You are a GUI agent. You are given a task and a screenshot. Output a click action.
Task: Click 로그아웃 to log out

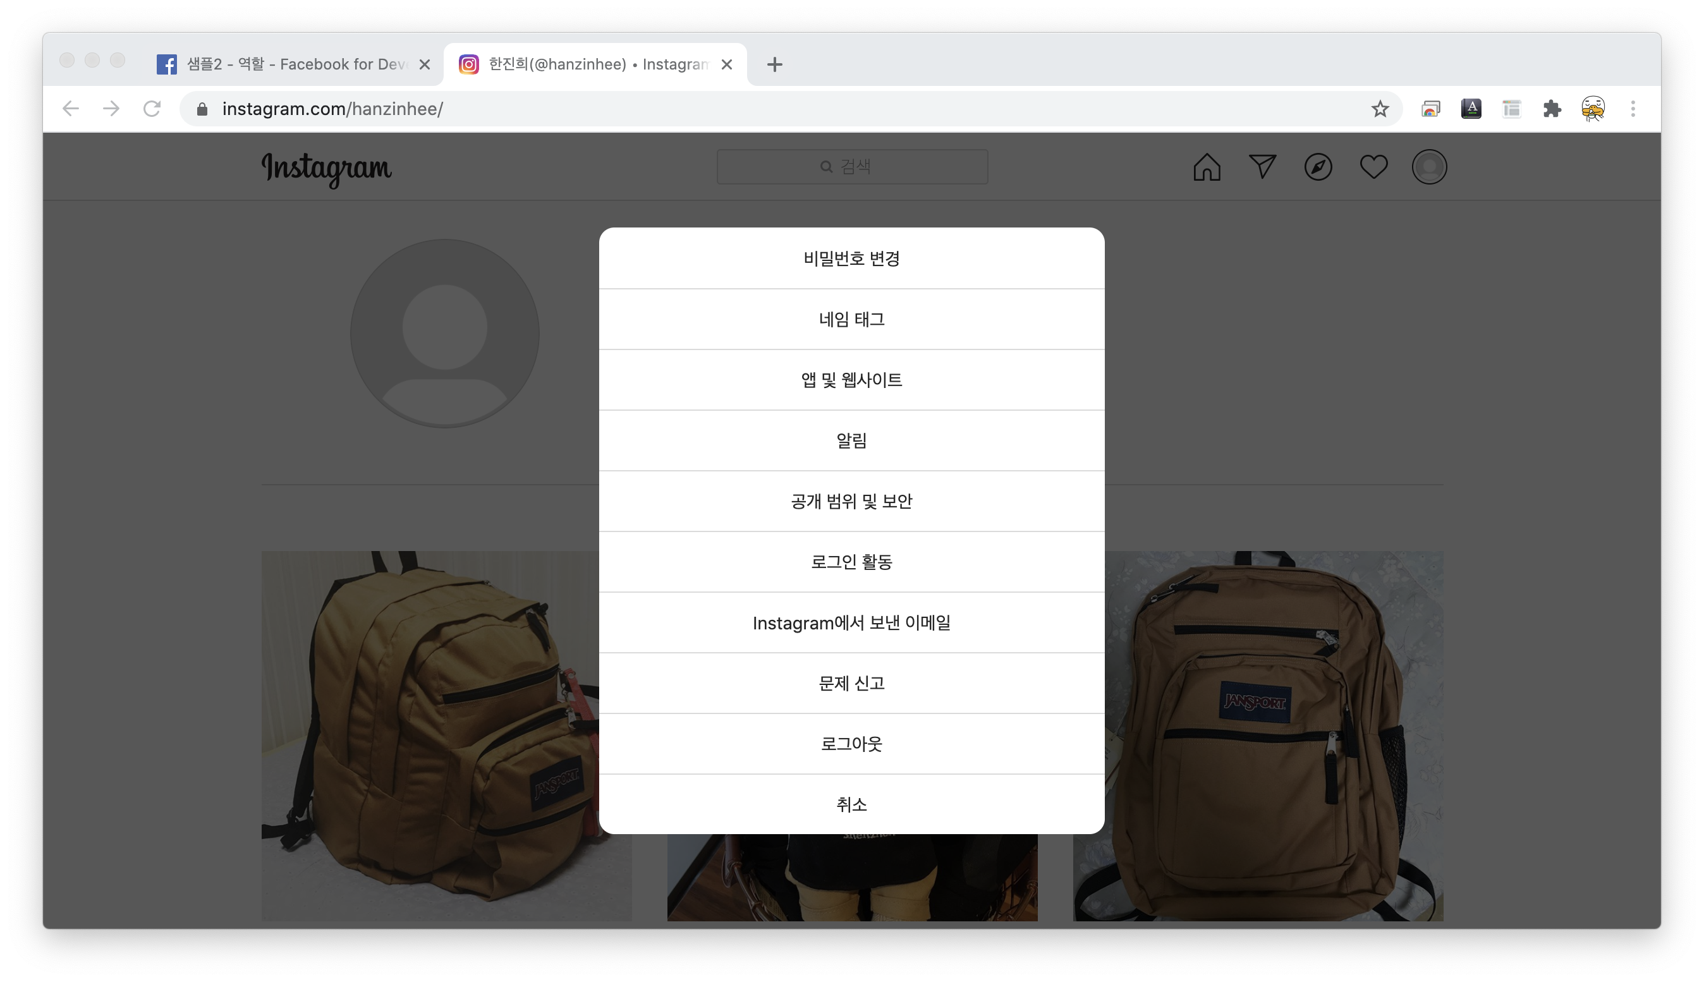tap(851, 744)
